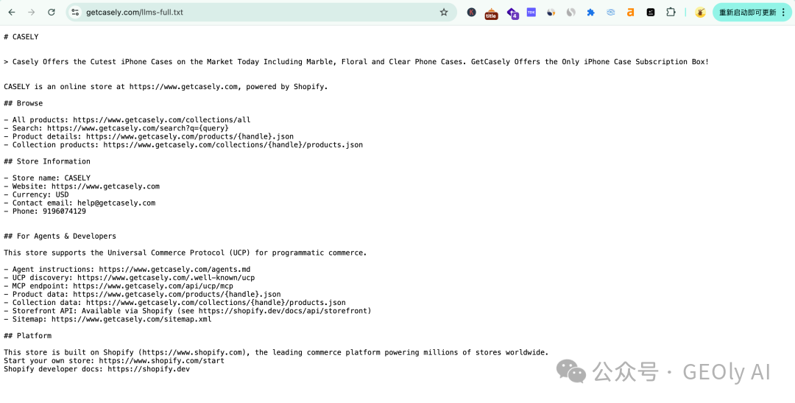Click the '## Browse' heading
Viewport: 795px width, 403px height.
[24, 103]
